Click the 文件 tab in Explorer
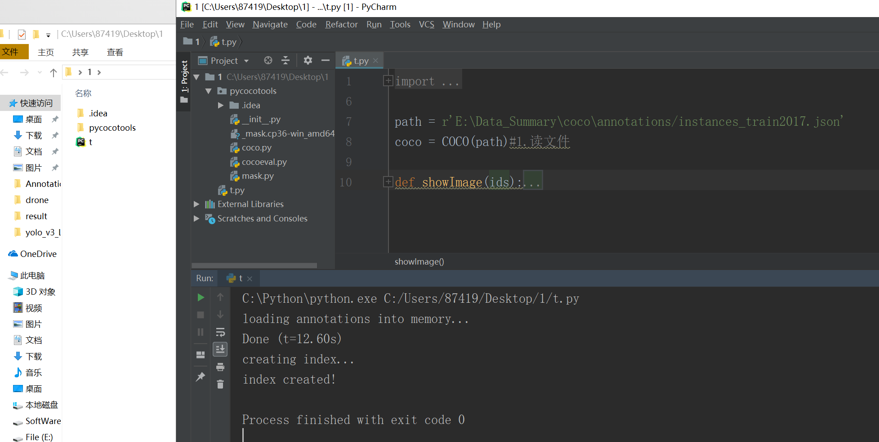This screenshot has height=442, width=879. (13, 52)
